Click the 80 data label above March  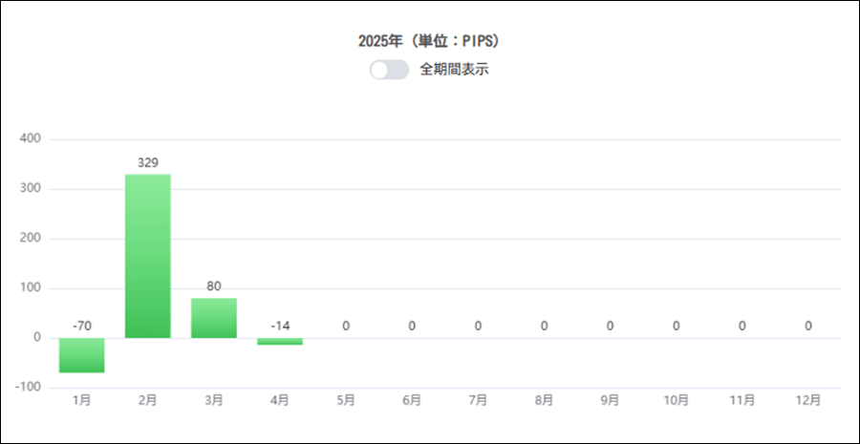coord(214,286)
